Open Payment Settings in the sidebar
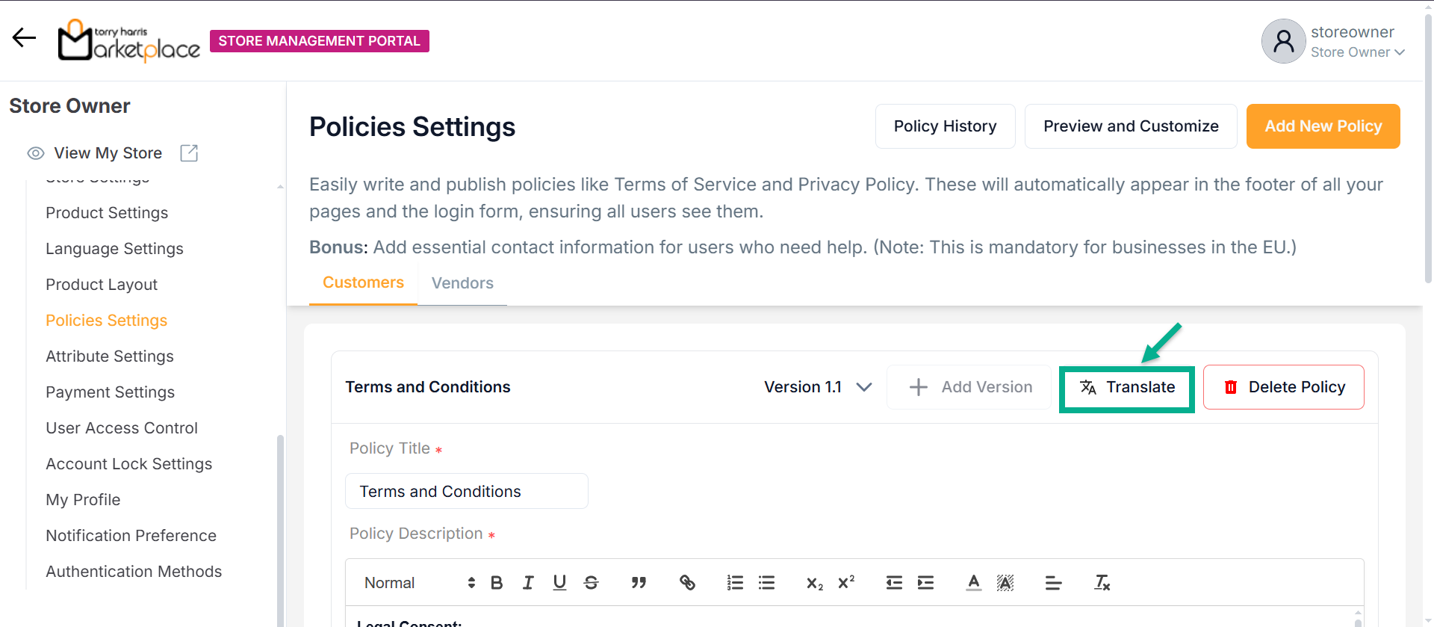The width and height of the screenshot is (1434, 627). (x=110, y=392)
